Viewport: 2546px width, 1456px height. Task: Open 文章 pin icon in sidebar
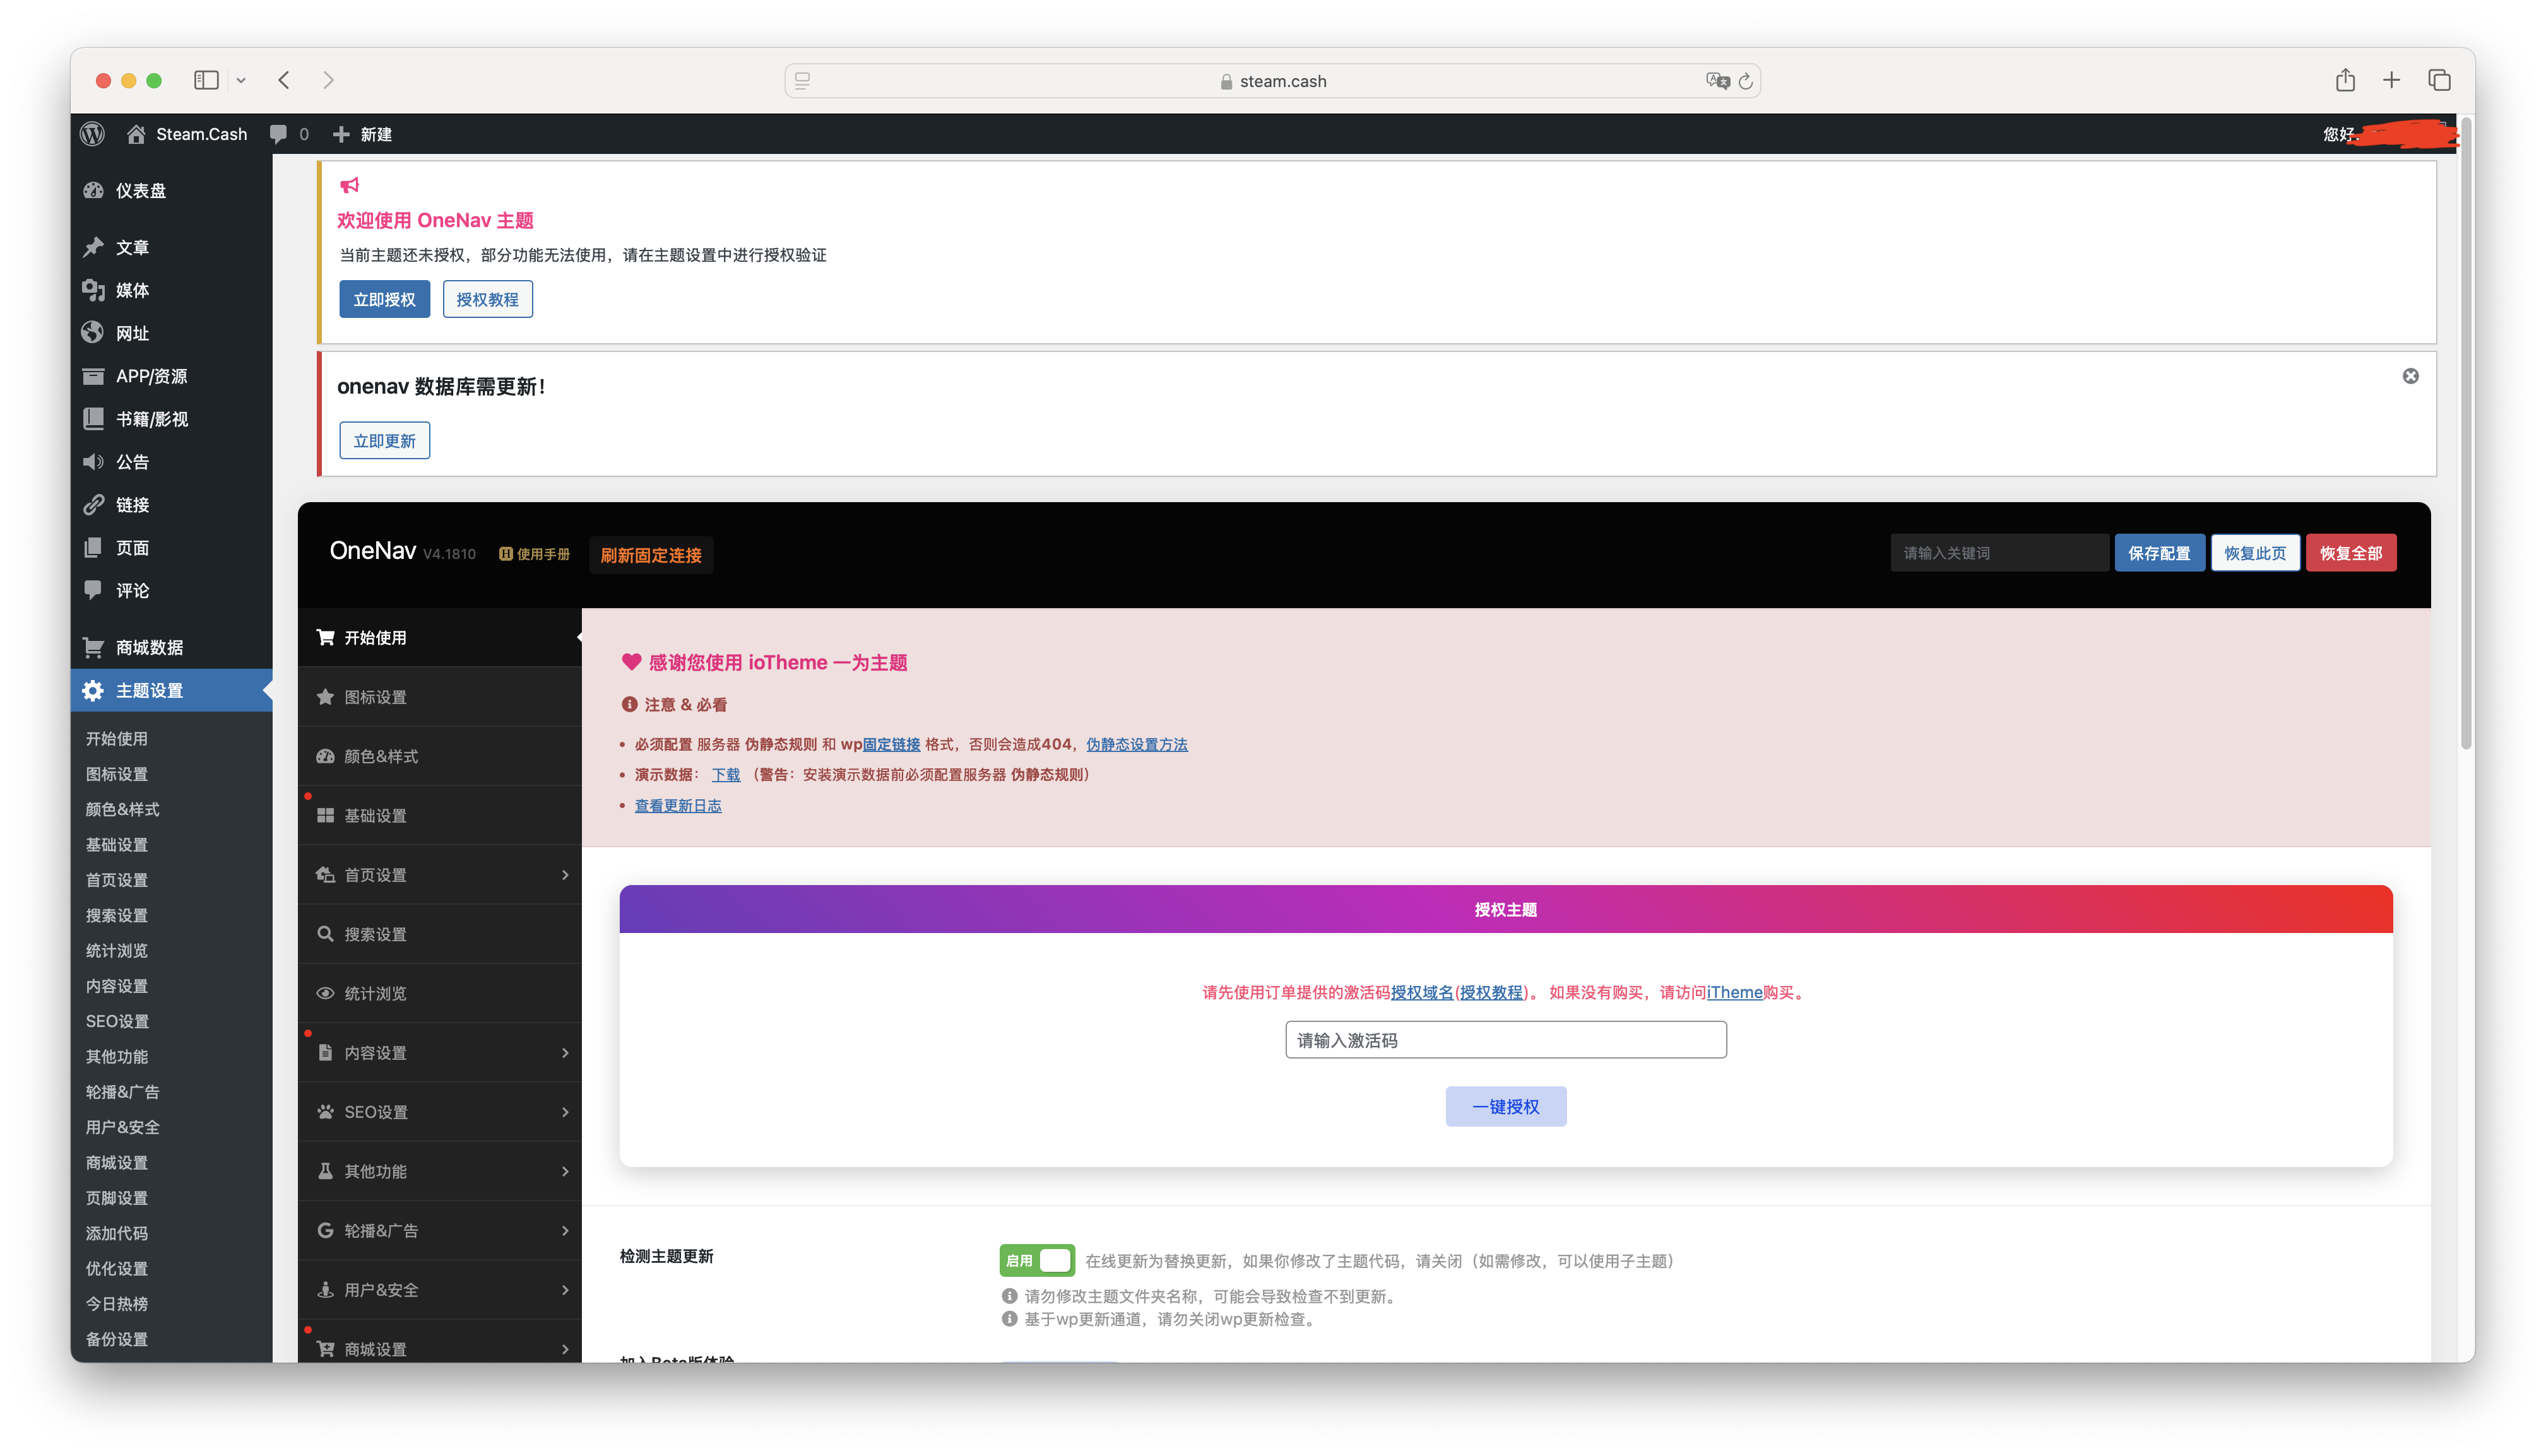pos(94,247)
